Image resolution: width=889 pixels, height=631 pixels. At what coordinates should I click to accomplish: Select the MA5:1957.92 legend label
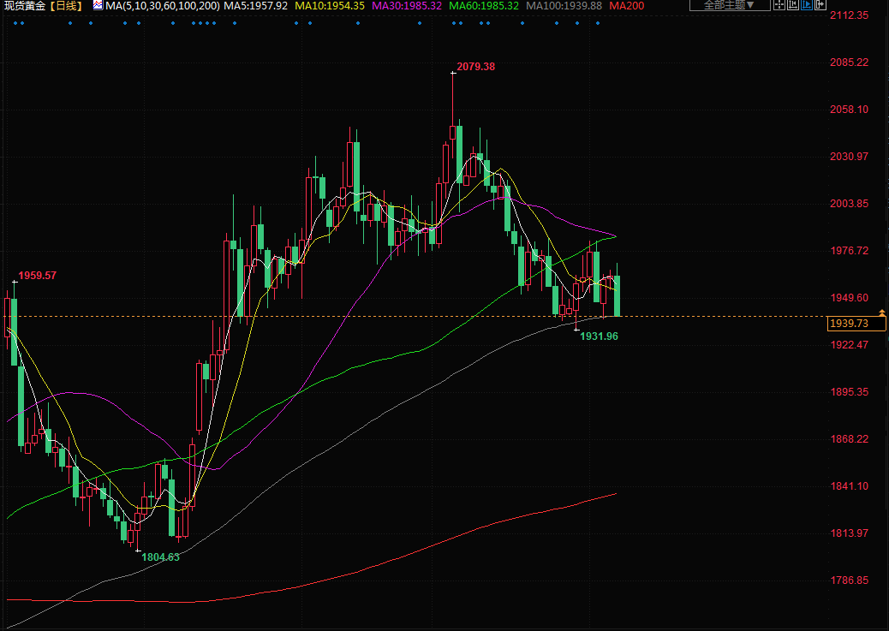coord(255,5)
